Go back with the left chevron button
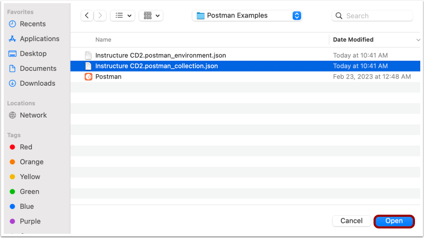Viewport: 424px width, 238px height. pyautogui.click(x=87, y=16)
